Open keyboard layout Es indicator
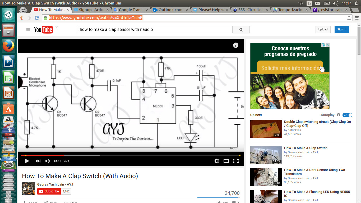This screenshot has width=361, height=203. point(309,3)
